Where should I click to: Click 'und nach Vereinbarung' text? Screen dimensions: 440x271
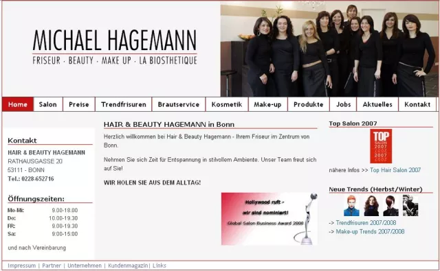[x=37, y=248]
